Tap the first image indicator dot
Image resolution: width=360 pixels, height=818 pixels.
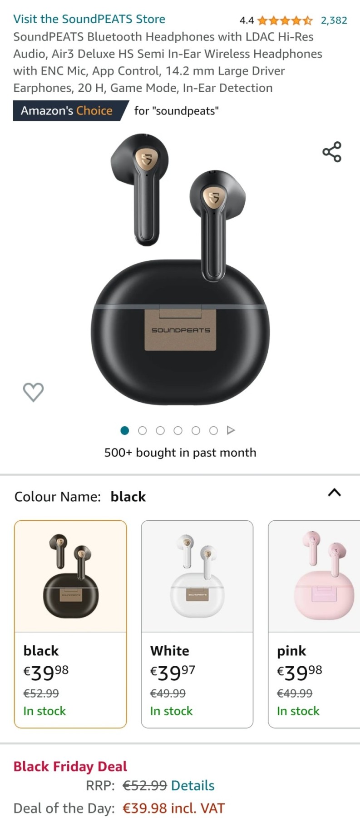point(125,430)
